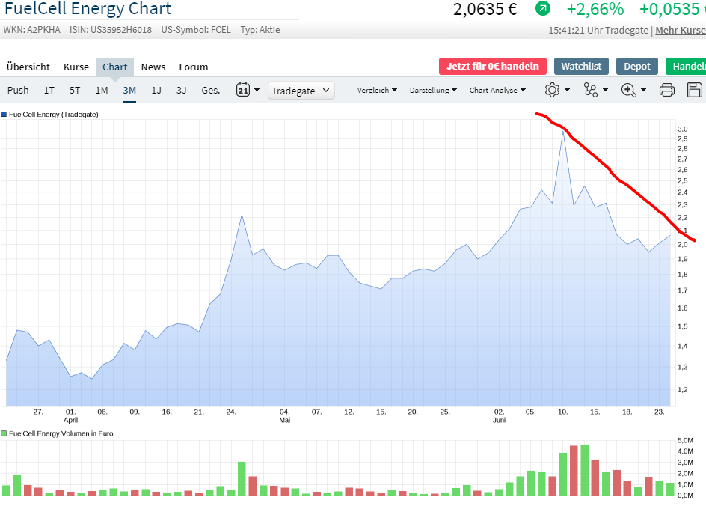Click the green volume legend square

(x=4, y=433)
